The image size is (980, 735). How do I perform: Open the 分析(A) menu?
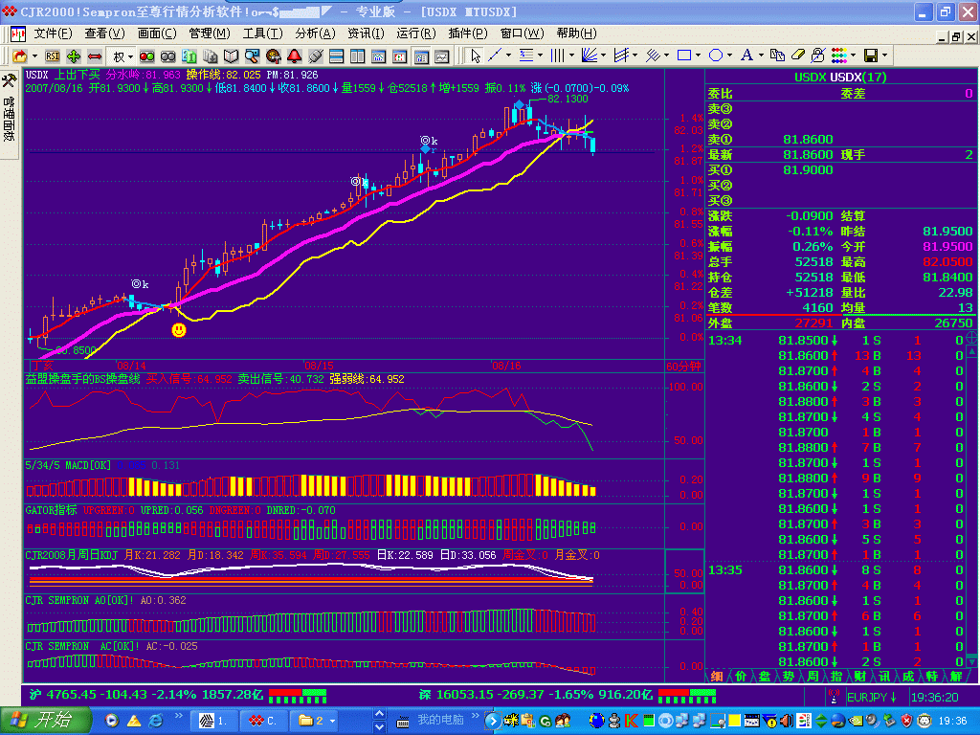click(315, 33)
